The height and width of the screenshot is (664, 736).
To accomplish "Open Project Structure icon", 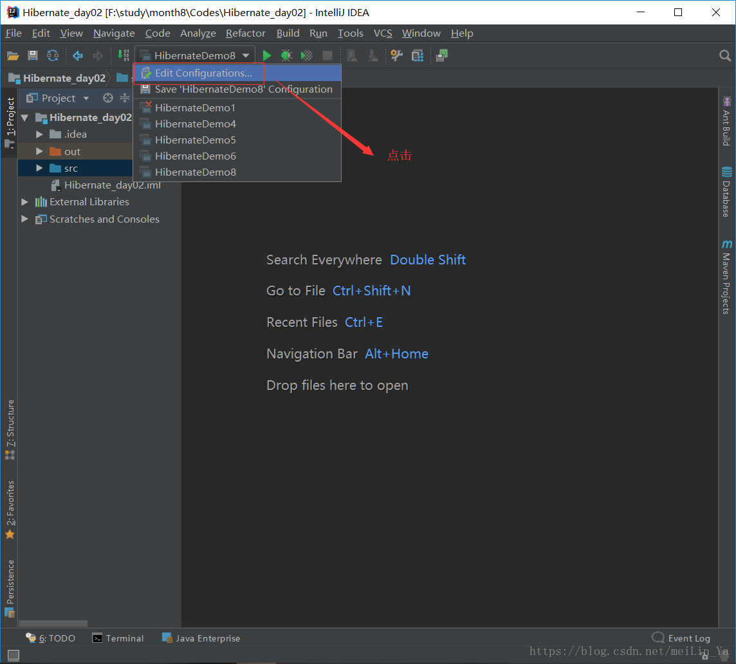I will pyautogui.click(x=418, y=55).
